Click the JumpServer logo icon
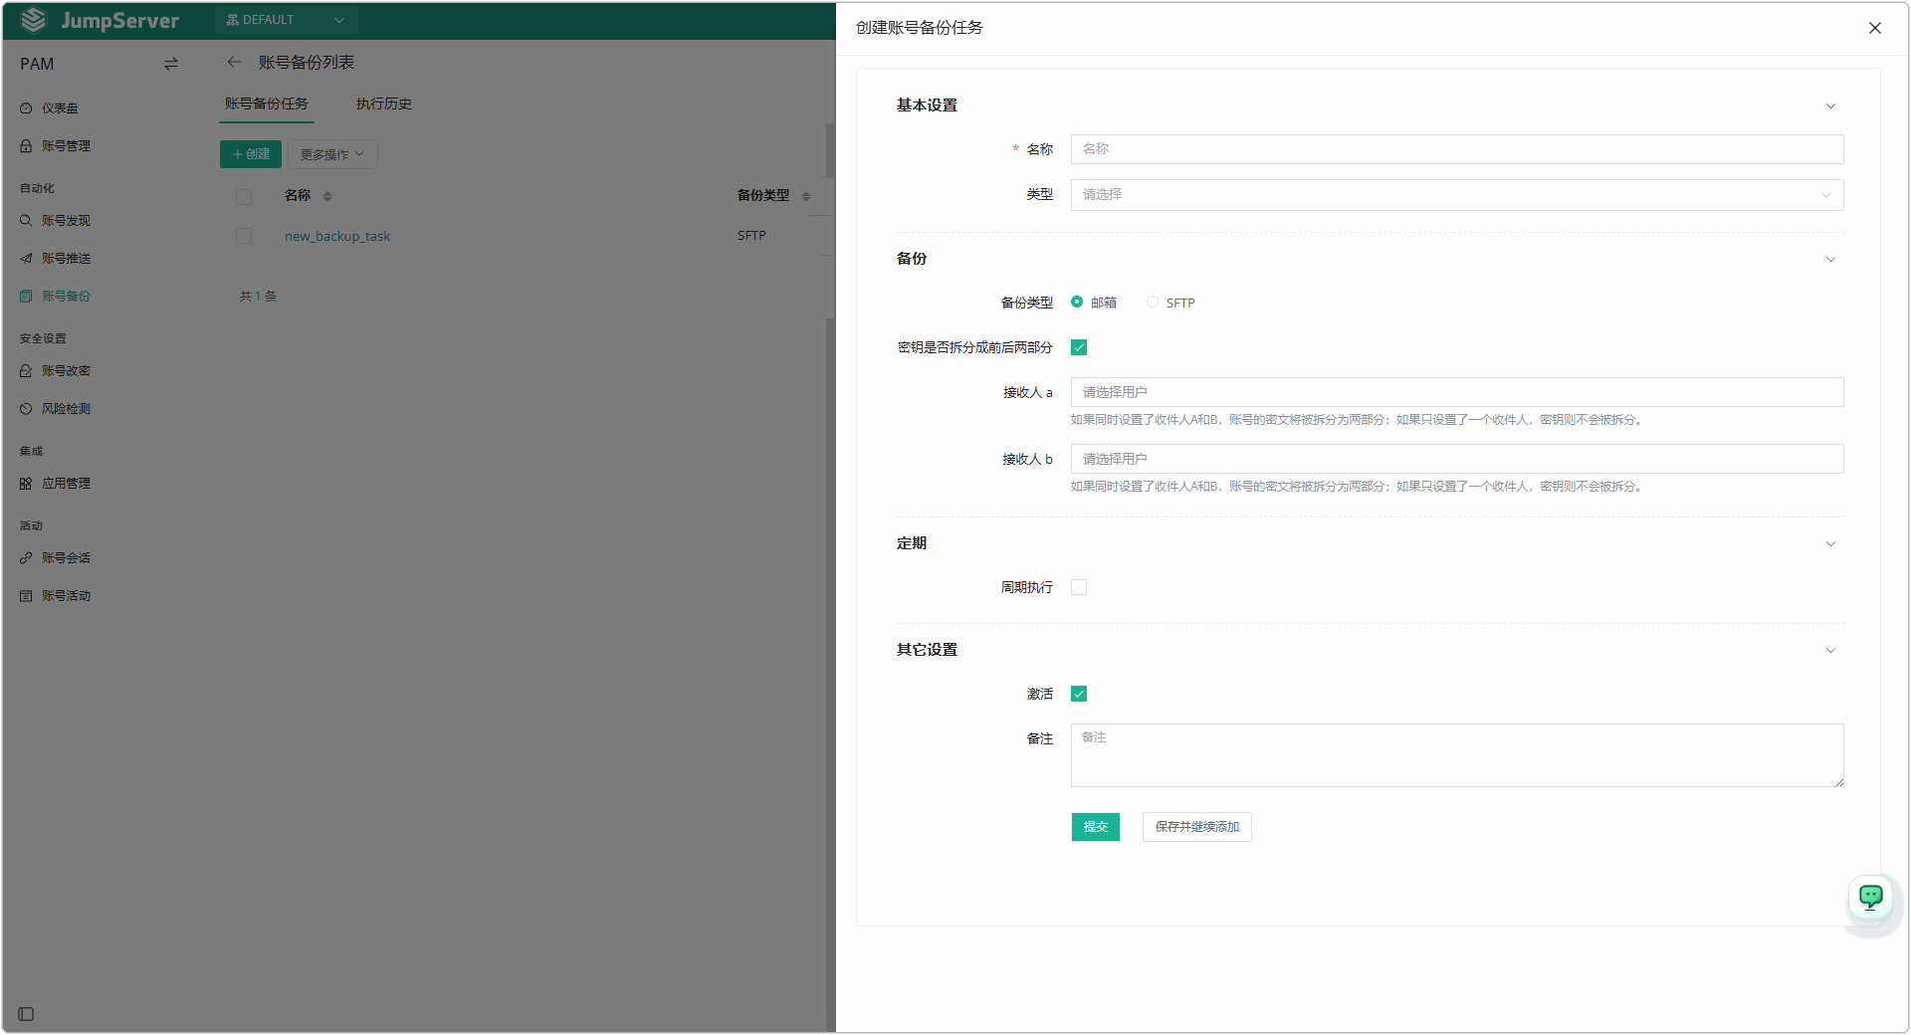The image size is (1911, 1035). 34,20
